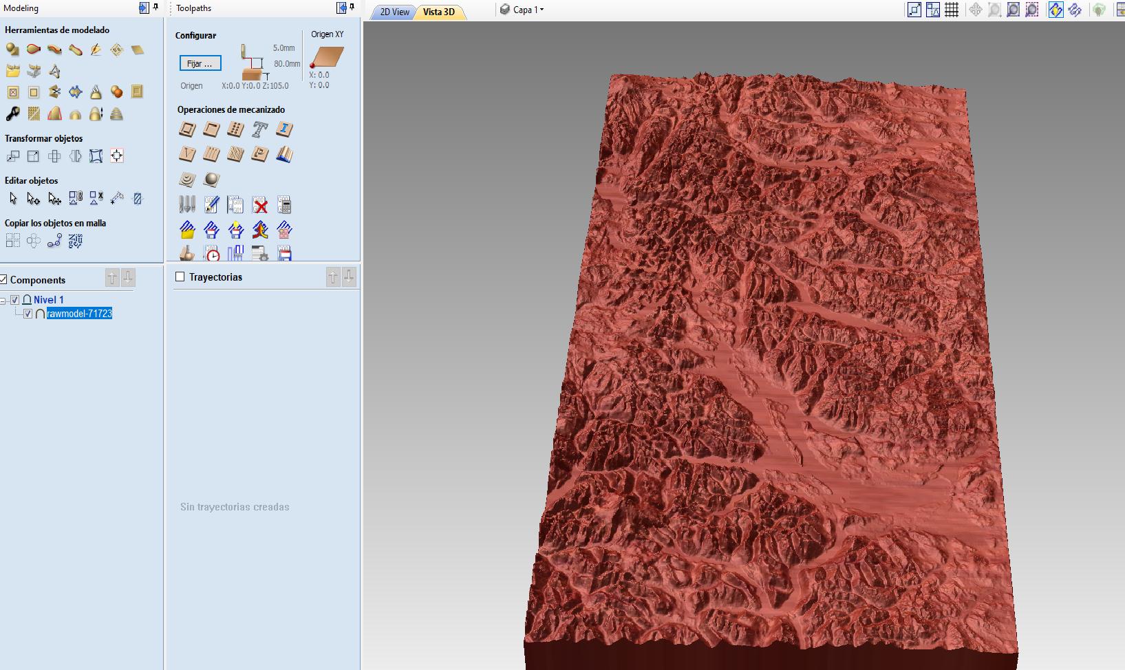1125x670 pixels.
Task: Click the Fijar material setup button
Action: point(200,63)
